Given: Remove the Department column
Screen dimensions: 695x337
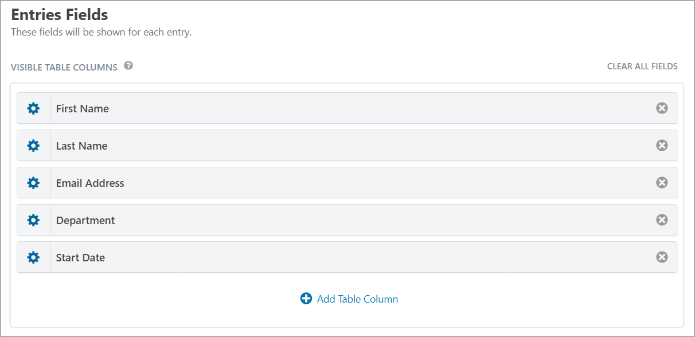Looking at the screenshot, I should 662,220.
